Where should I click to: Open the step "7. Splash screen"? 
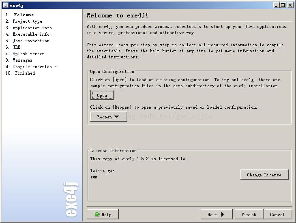25,54
